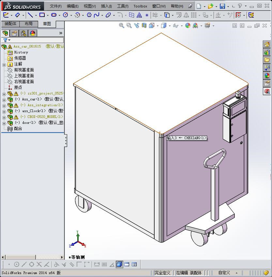This screenshot has height=277, width=272.
Task: Open the Toolbox menu
Action: [x=140, y=6]
